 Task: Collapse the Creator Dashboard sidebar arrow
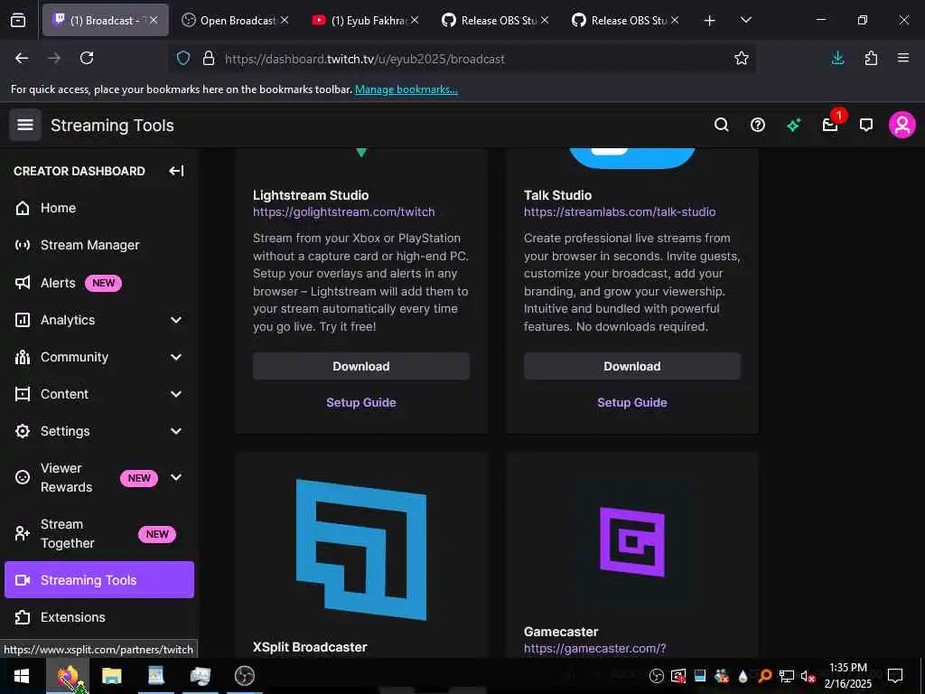[176, 171]
